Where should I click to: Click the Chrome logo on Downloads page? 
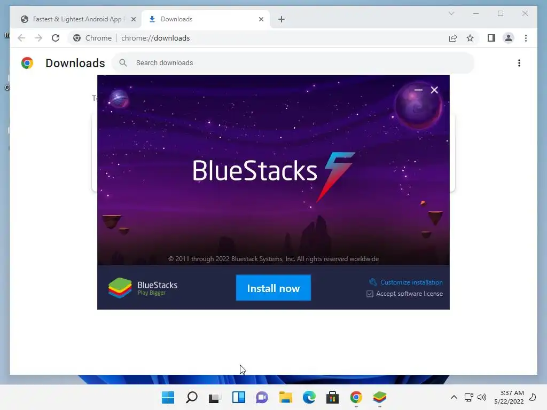[27, 63]
